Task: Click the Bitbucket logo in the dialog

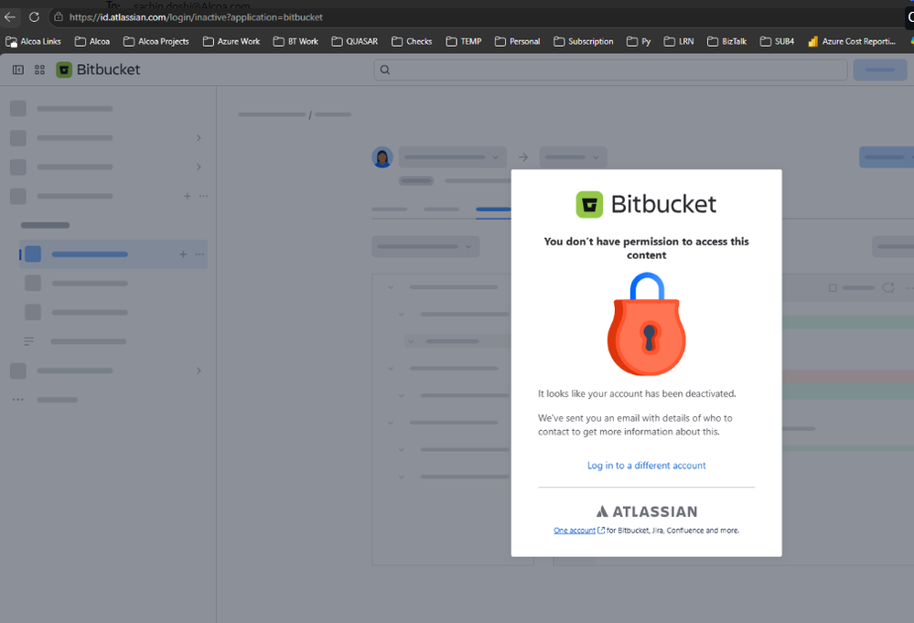Action: pyautogui.click(x=647, y=205)
